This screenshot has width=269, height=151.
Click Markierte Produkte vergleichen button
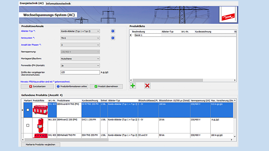click(40, 145)
